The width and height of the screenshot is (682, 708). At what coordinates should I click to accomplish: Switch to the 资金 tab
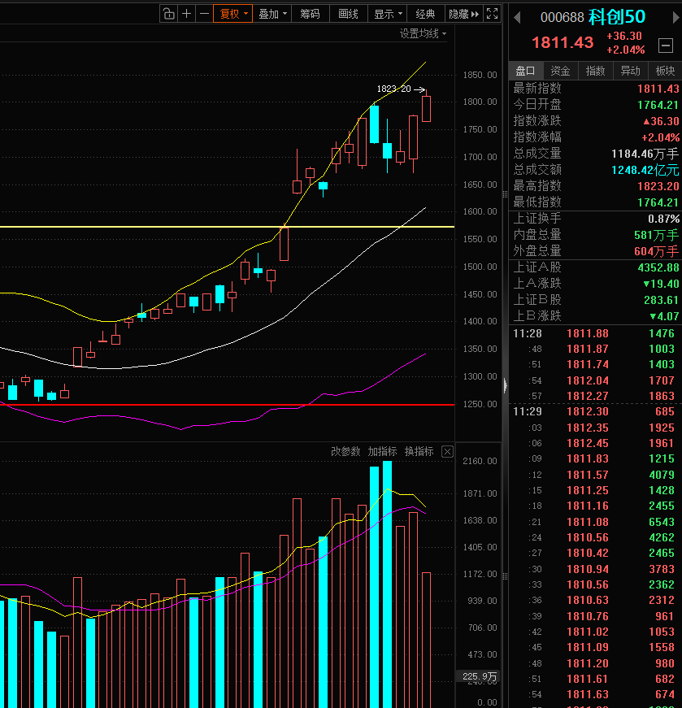pyautogui.click(x=560, y=71)
